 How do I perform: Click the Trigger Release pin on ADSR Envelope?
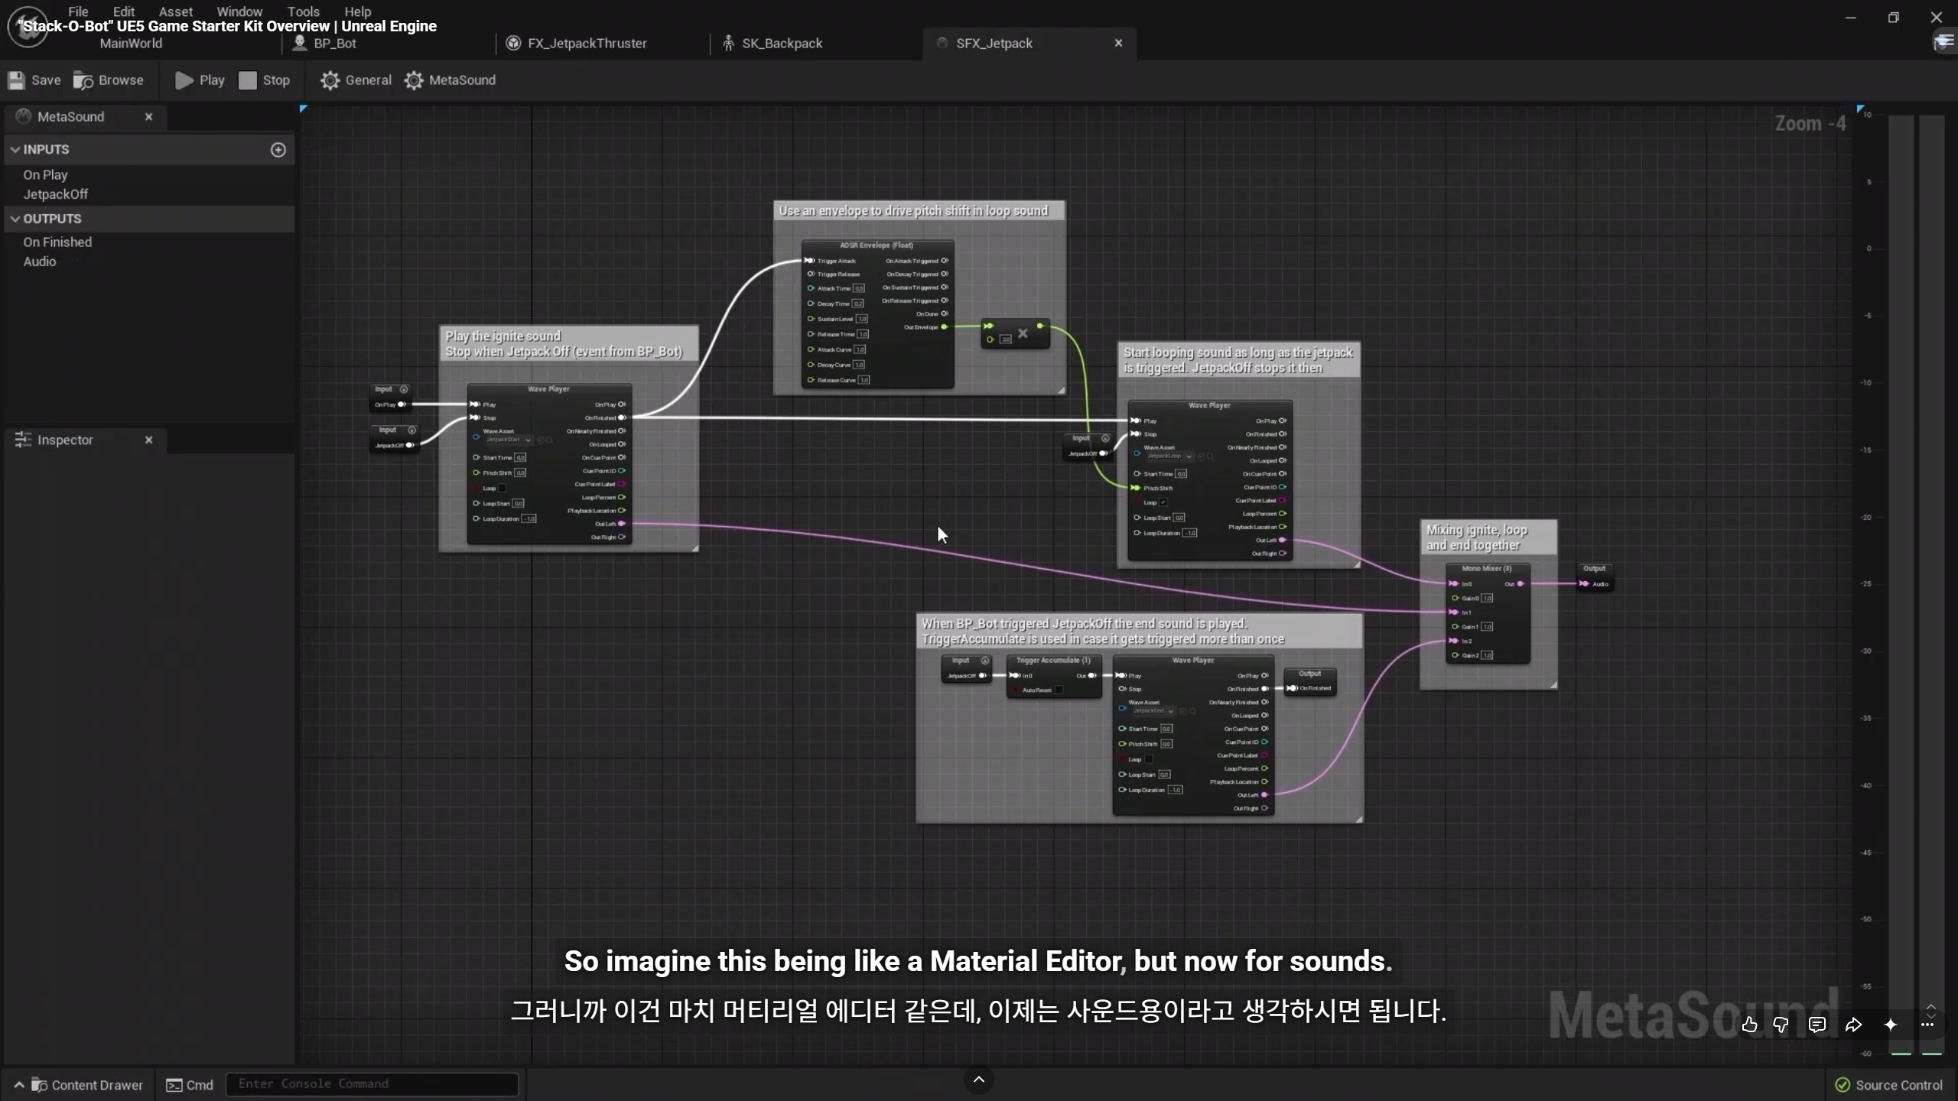point(811,274)
